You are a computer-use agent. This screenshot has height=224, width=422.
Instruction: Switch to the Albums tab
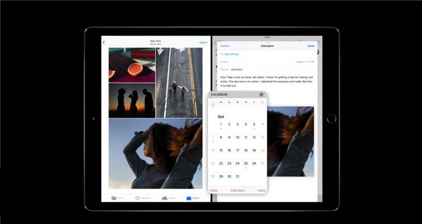[x=193, y=198]
